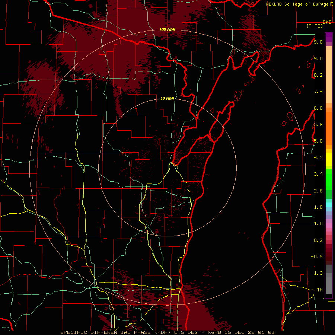335x335 pixels.
Task: Click the 4.2 value on the color scale
Action: 318,158
